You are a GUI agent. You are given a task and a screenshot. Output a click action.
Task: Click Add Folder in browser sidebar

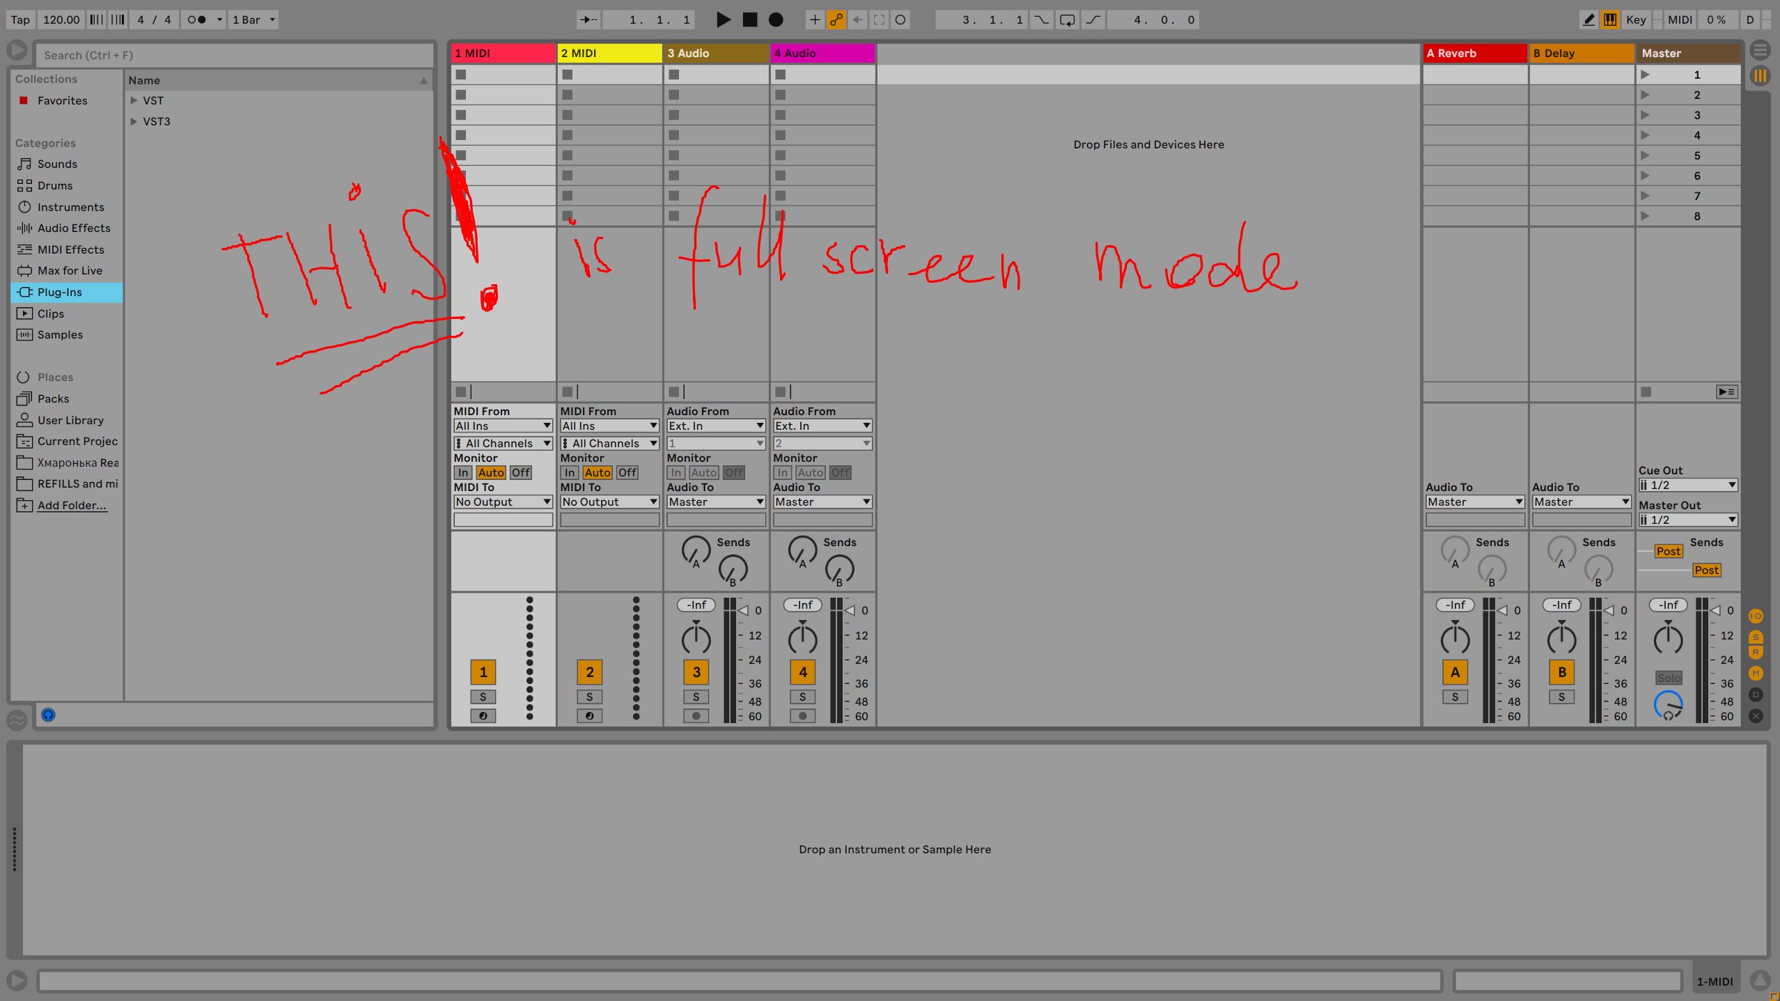click(71, 505)
